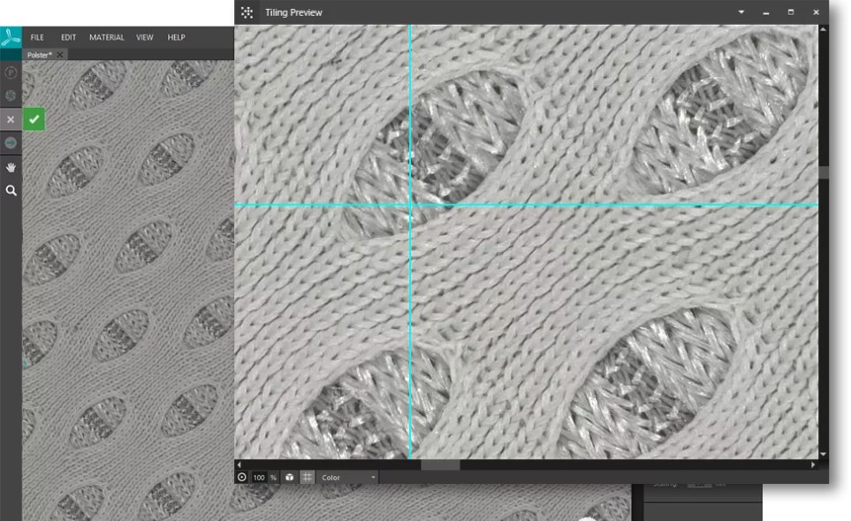Open the MATERIAL menu
The width and height of the screenshot is (851, 521).
[106, 38]
